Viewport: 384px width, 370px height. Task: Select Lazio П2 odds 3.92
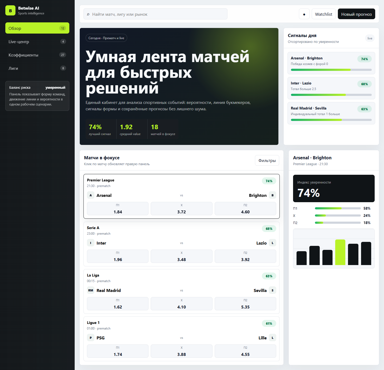(x=245, y=256)
